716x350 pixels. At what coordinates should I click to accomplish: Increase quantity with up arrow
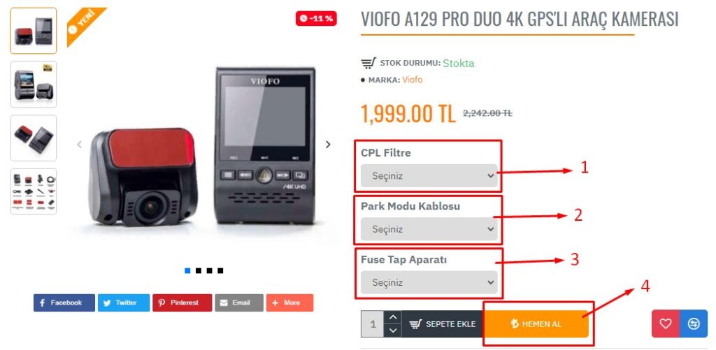(393, 317)
